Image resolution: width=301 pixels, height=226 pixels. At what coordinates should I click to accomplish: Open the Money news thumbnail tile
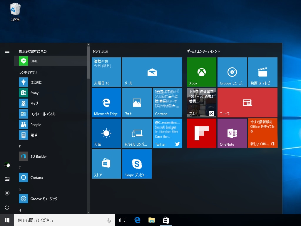point(201,103)
